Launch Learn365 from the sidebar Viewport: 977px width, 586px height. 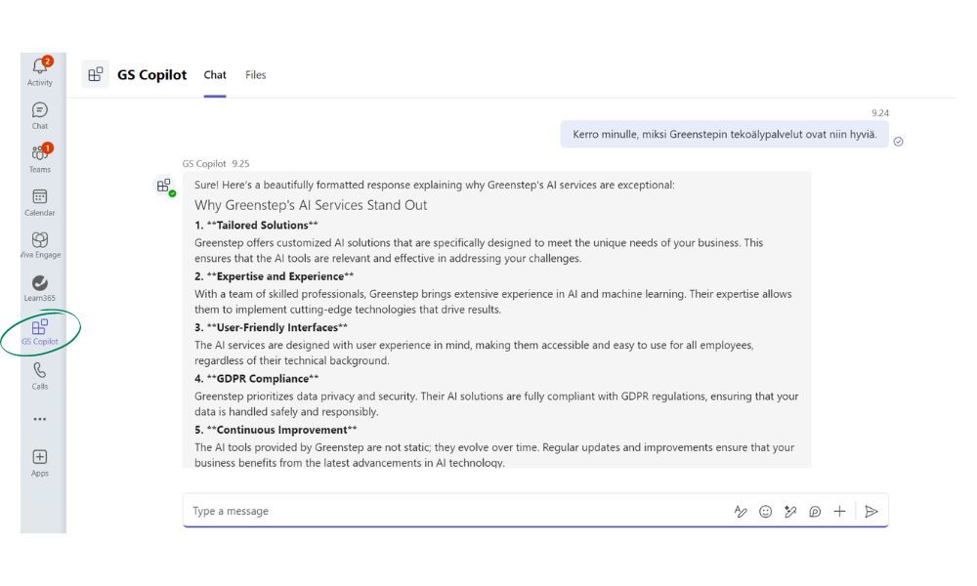tap(40, 287)
